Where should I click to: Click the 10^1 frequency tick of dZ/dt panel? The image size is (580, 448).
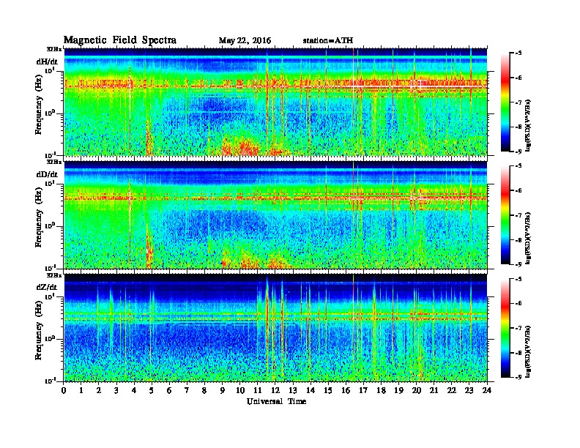(49, 296)
